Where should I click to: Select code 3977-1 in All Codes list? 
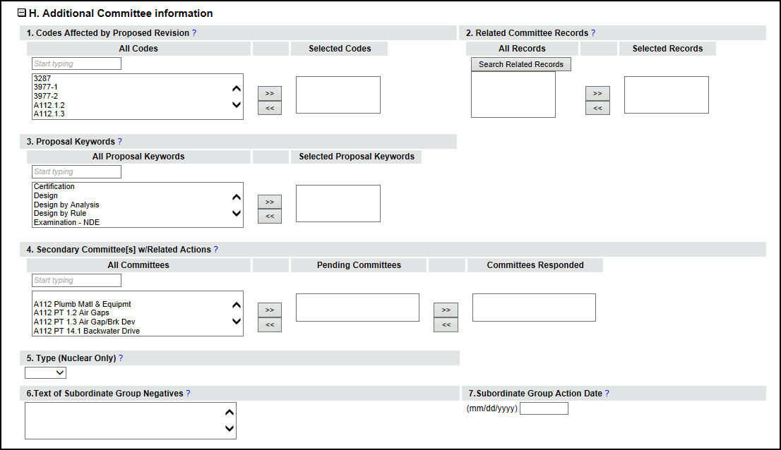(45, 87)
